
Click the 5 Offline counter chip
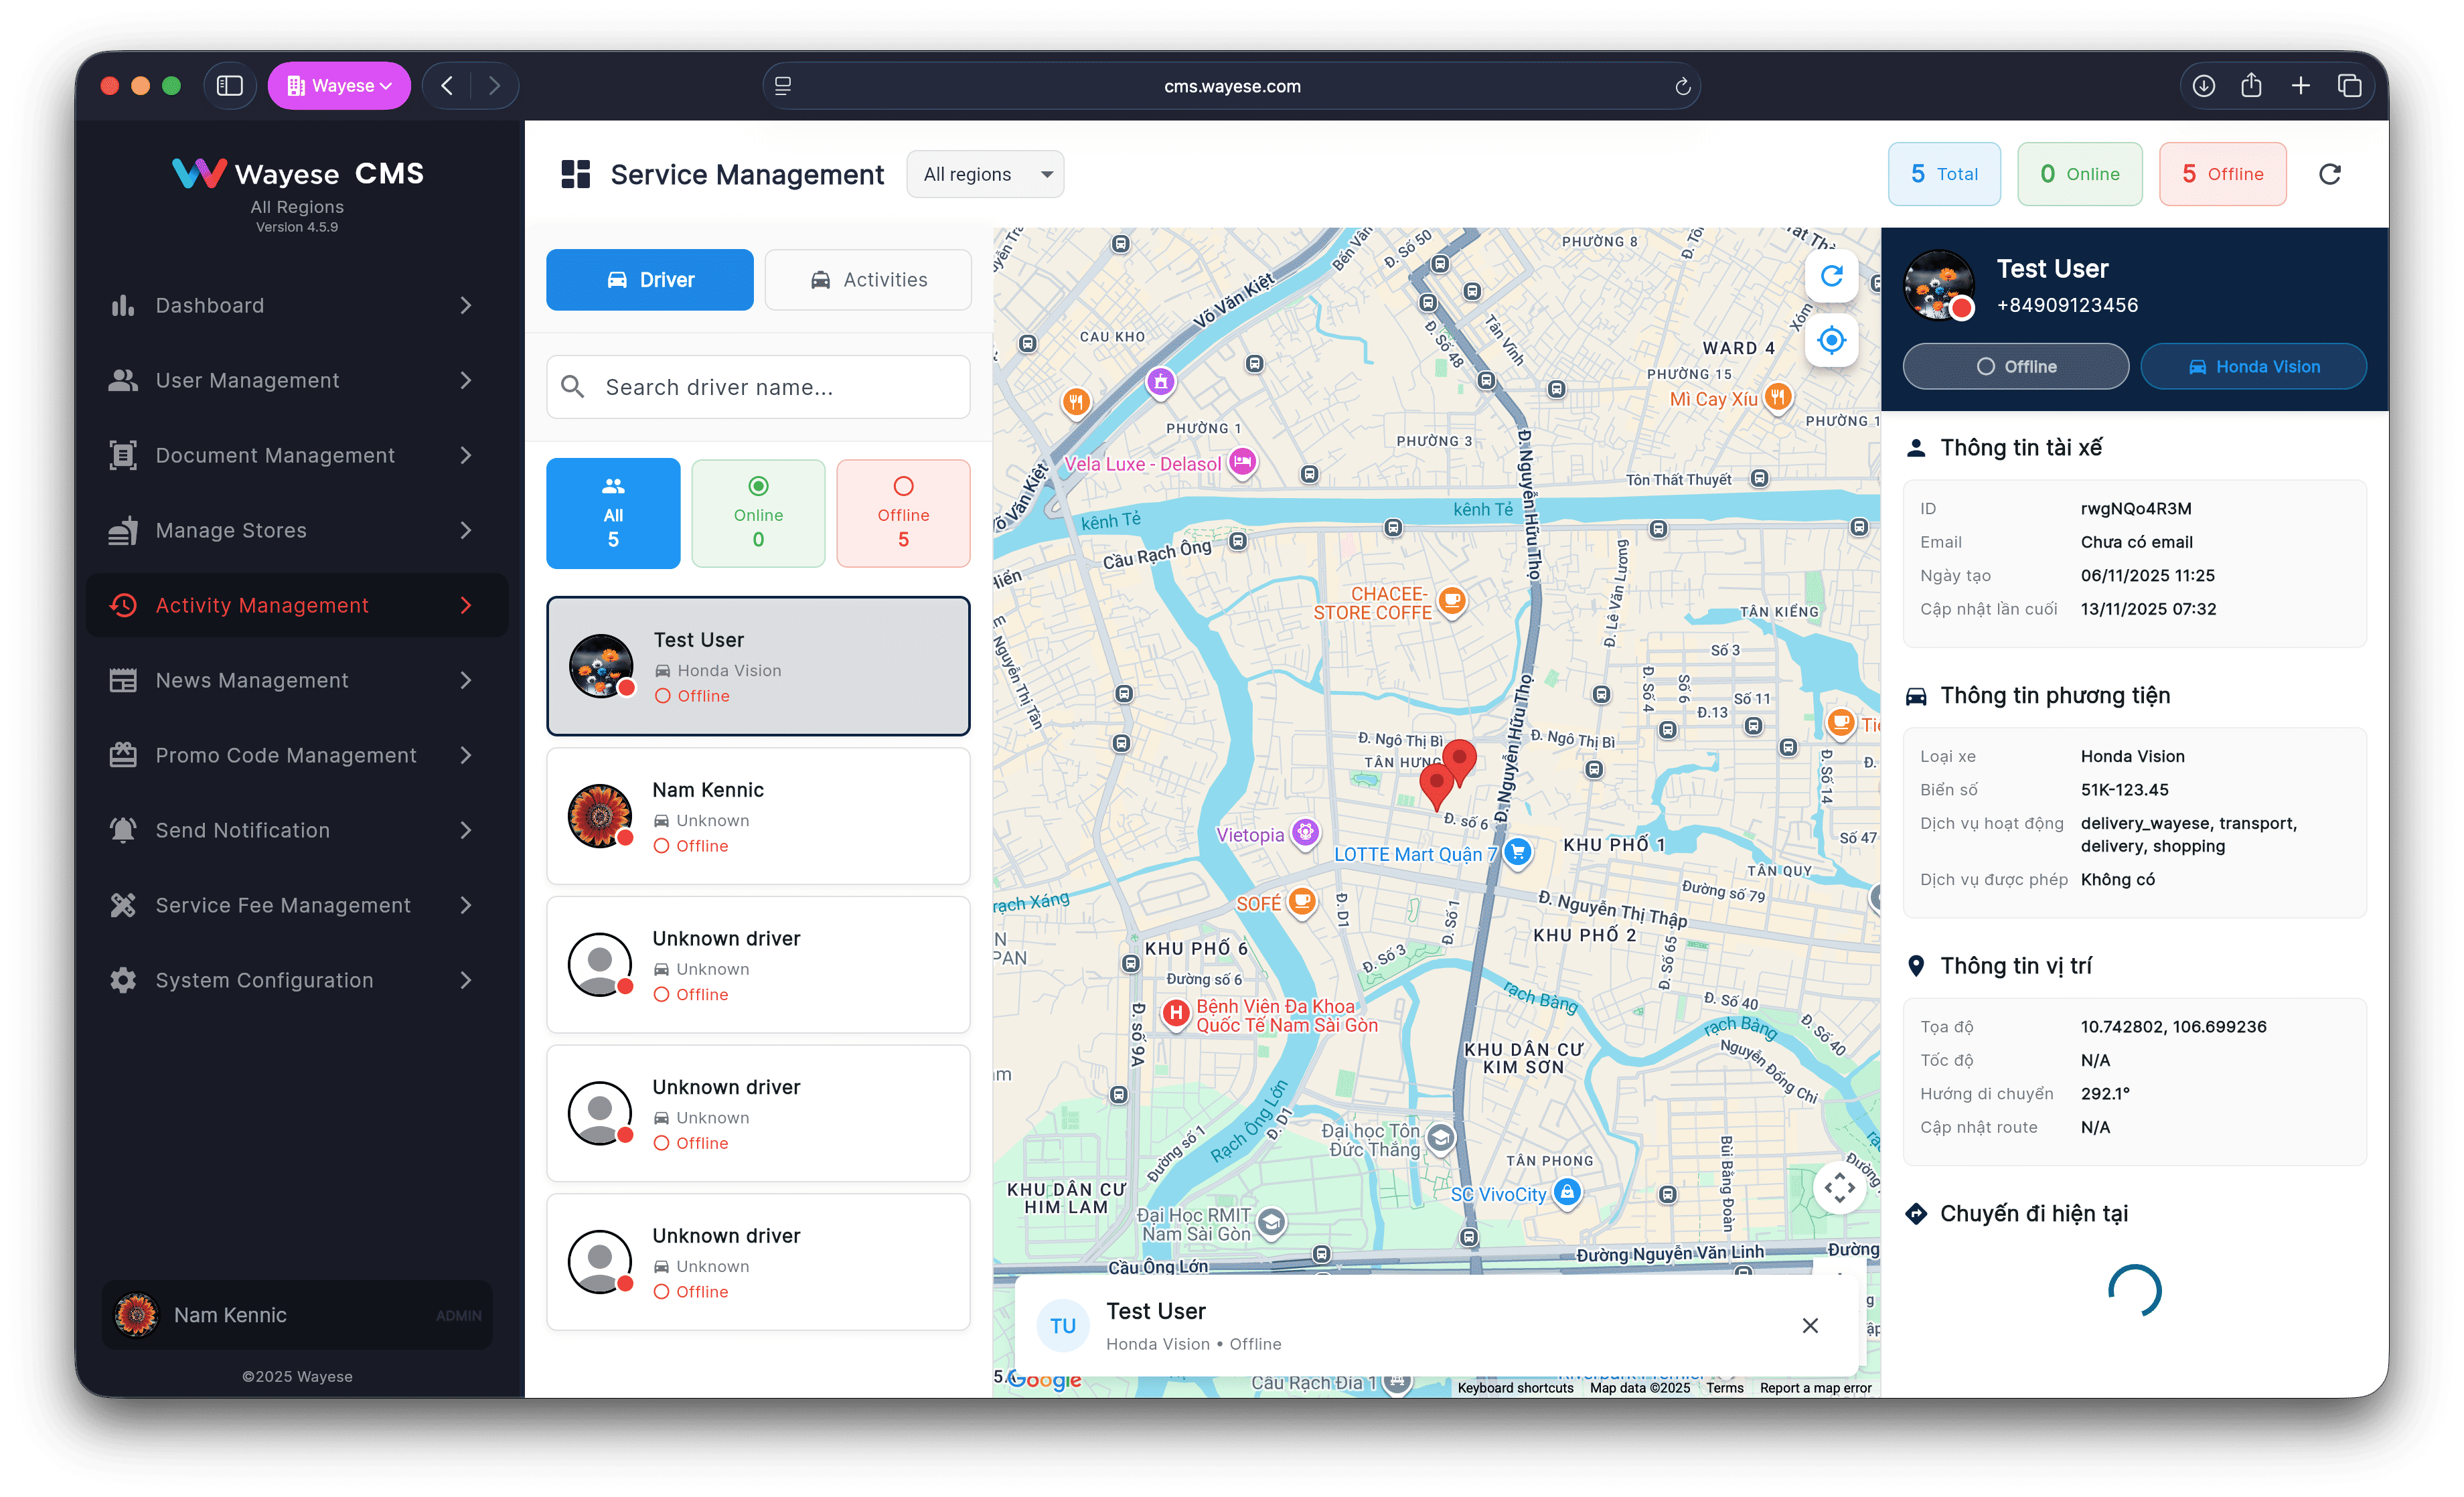click(2222, 174)
